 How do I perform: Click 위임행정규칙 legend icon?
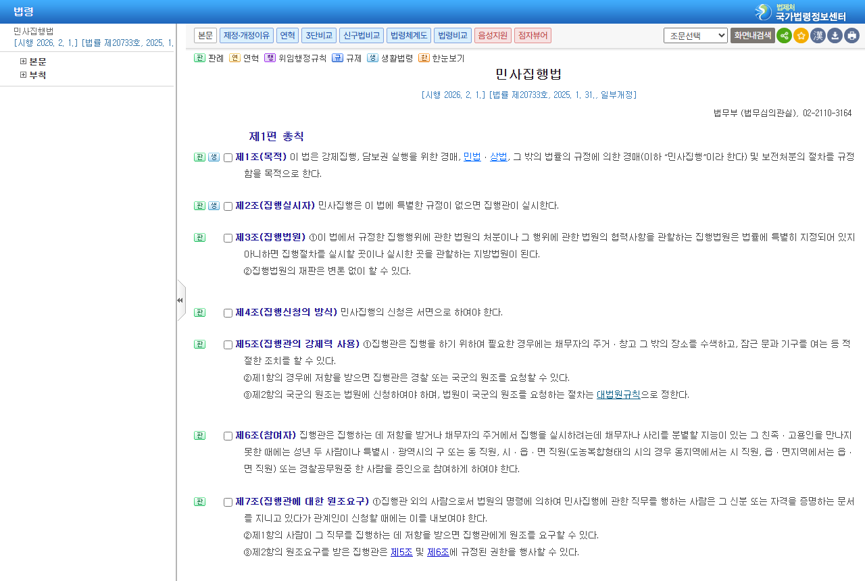270,58
